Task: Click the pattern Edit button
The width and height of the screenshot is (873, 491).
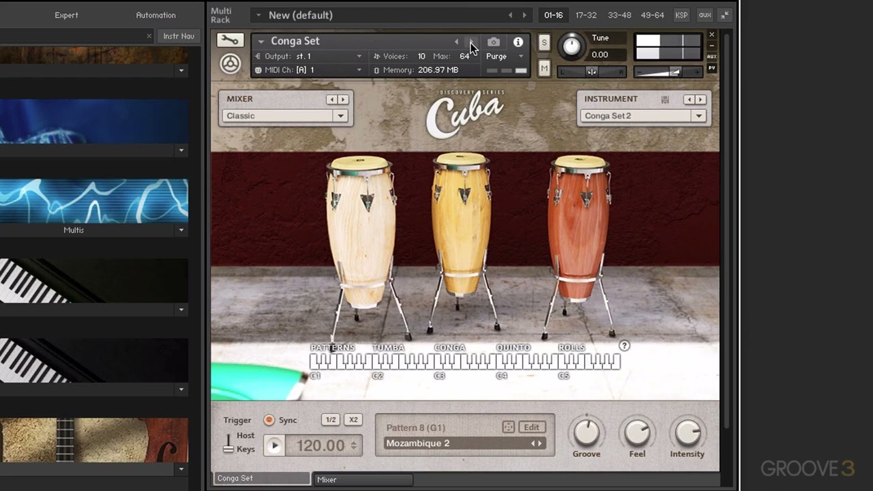Action: coord(531,428)
